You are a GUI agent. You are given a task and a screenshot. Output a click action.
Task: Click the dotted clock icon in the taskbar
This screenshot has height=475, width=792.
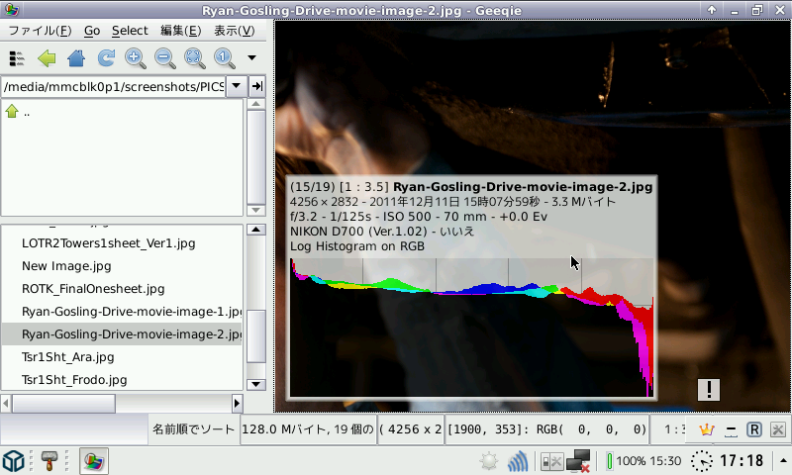point(702,461)
